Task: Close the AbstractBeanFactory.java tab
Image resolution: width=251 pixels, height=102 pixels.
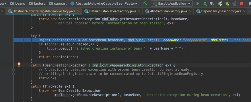Action: click(x=190, y=11)
